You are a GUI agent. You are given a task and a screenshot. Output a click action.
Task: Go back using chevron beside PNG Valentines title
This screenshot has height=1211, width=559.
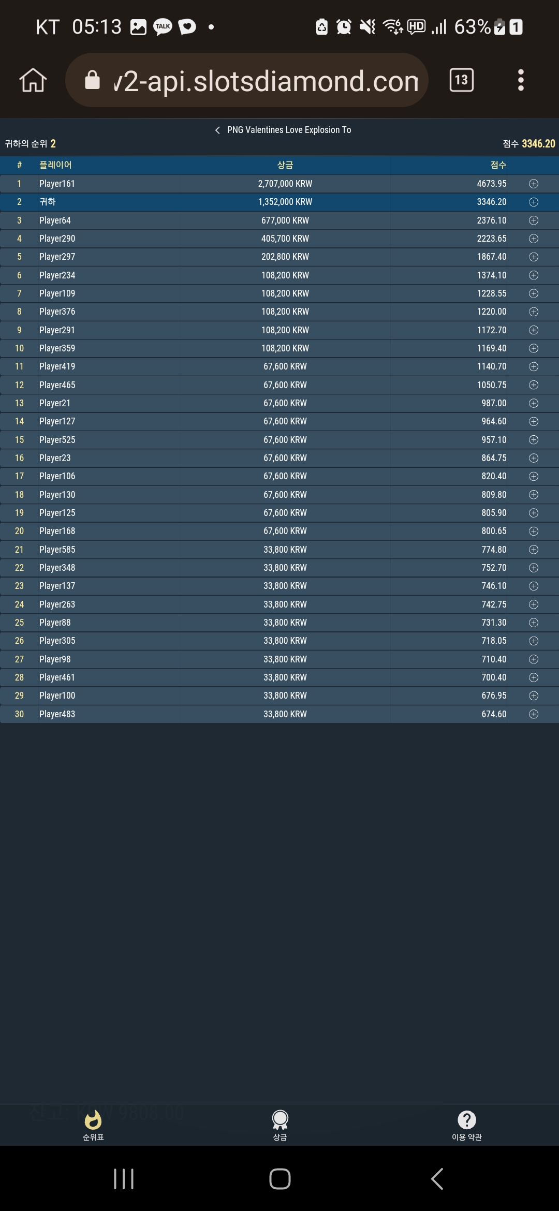tap(217, 130)
